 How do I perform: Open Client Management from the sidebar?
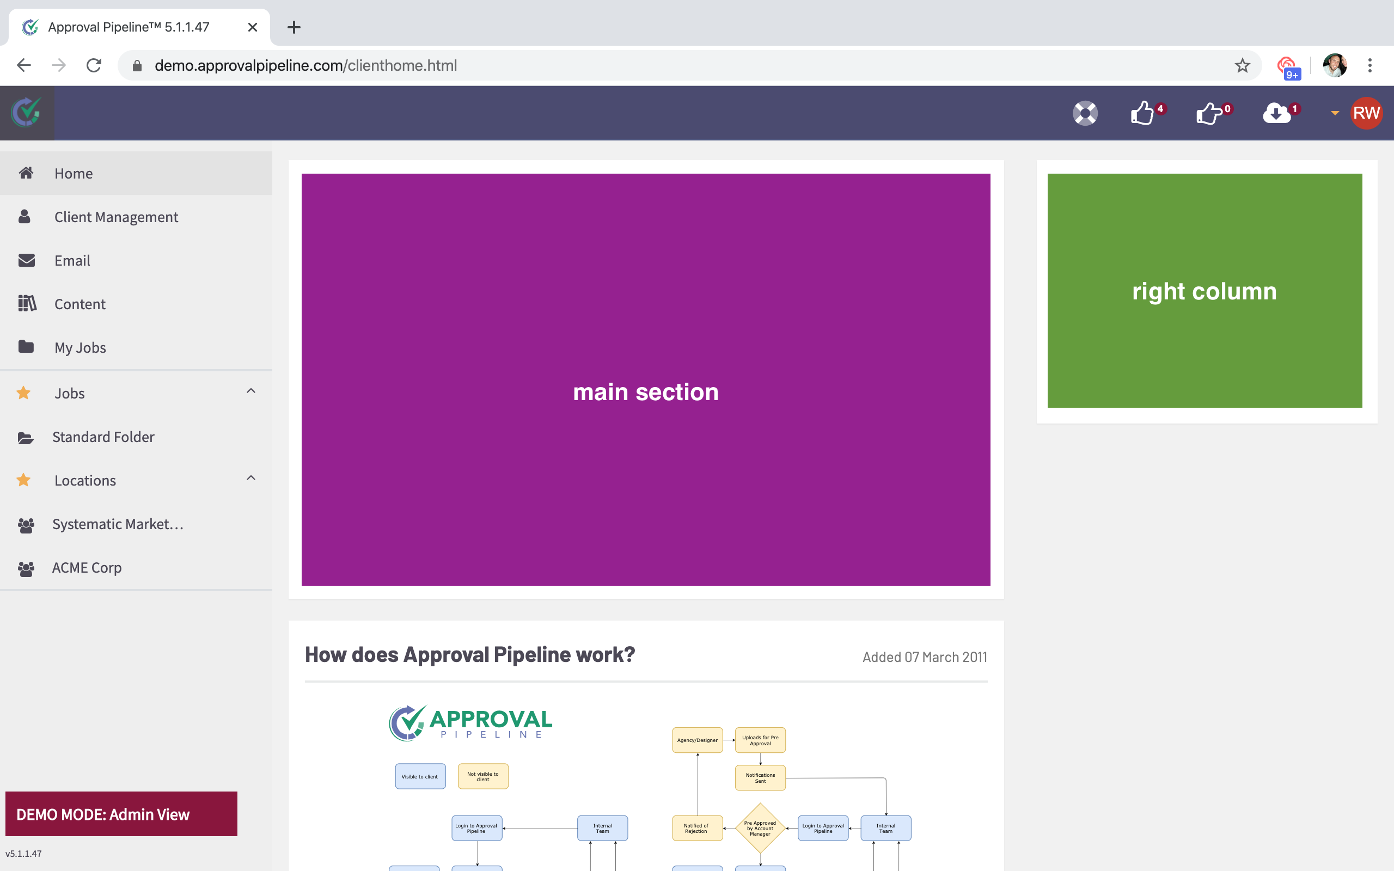pos(116,217)
